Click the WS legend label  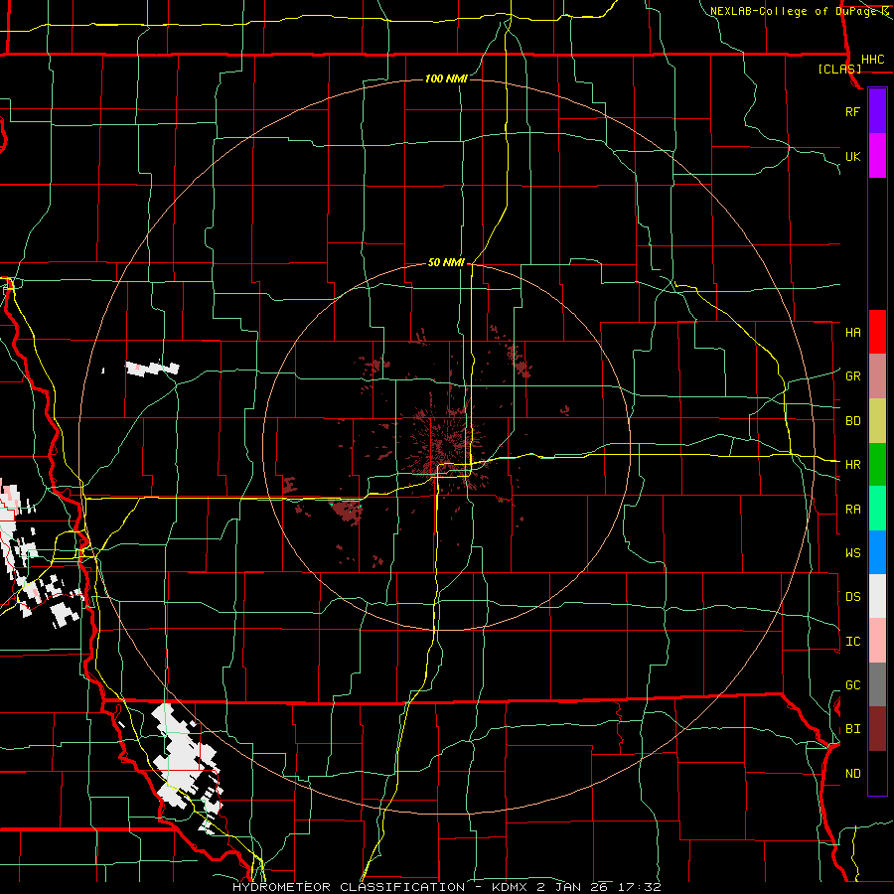coord(852,552)
